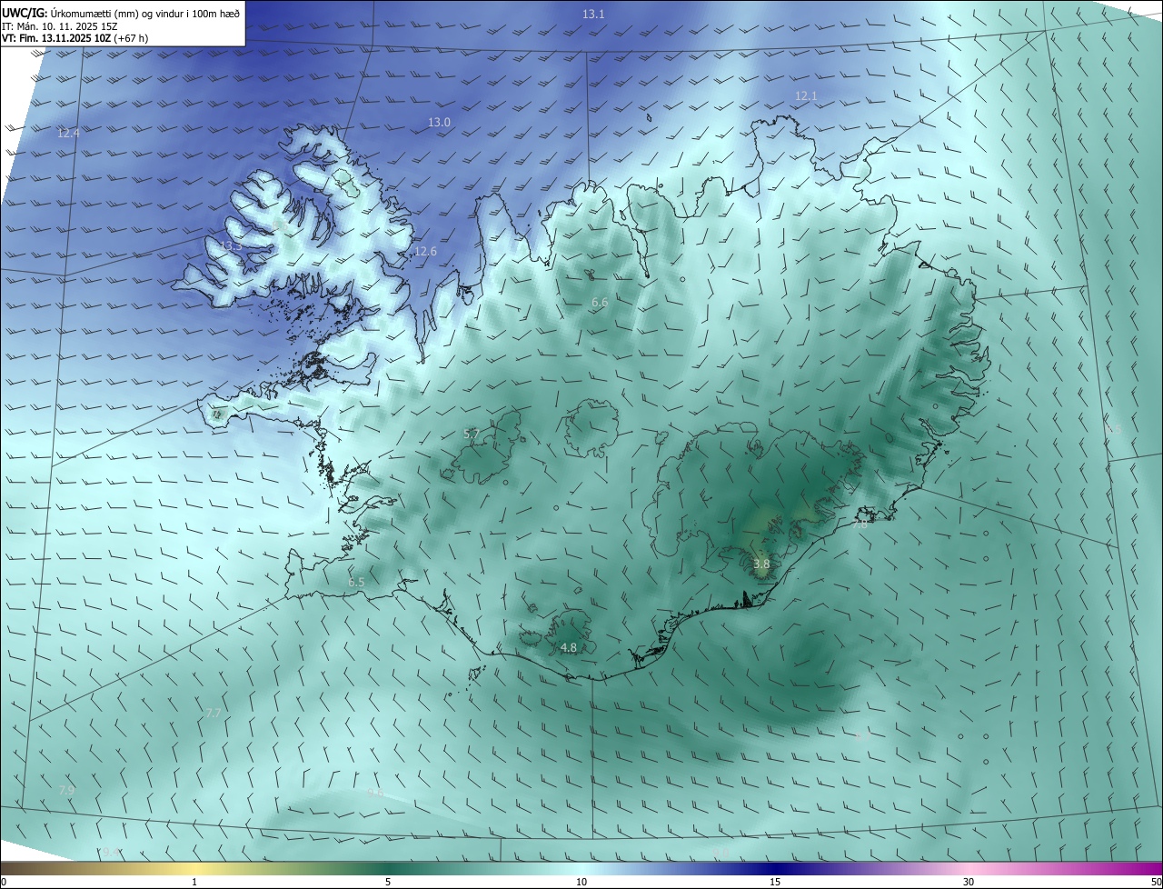Click the color bar at the 0 mark

click(x=3, y=882)
